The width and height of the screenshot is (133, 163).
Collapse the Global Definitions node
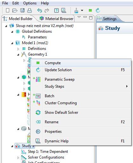(x=12, y=32)
